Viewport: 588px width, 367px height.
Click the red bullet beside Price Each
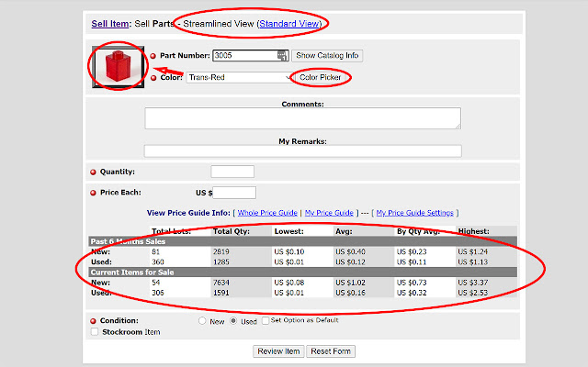[x=94, y=193]
